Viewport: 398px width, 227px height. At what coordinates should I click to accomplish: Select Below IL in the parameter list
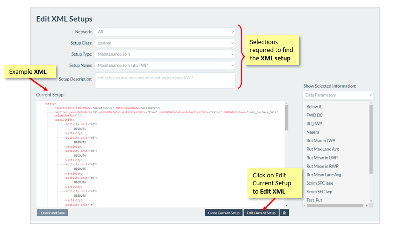click(x=314, y=107)
